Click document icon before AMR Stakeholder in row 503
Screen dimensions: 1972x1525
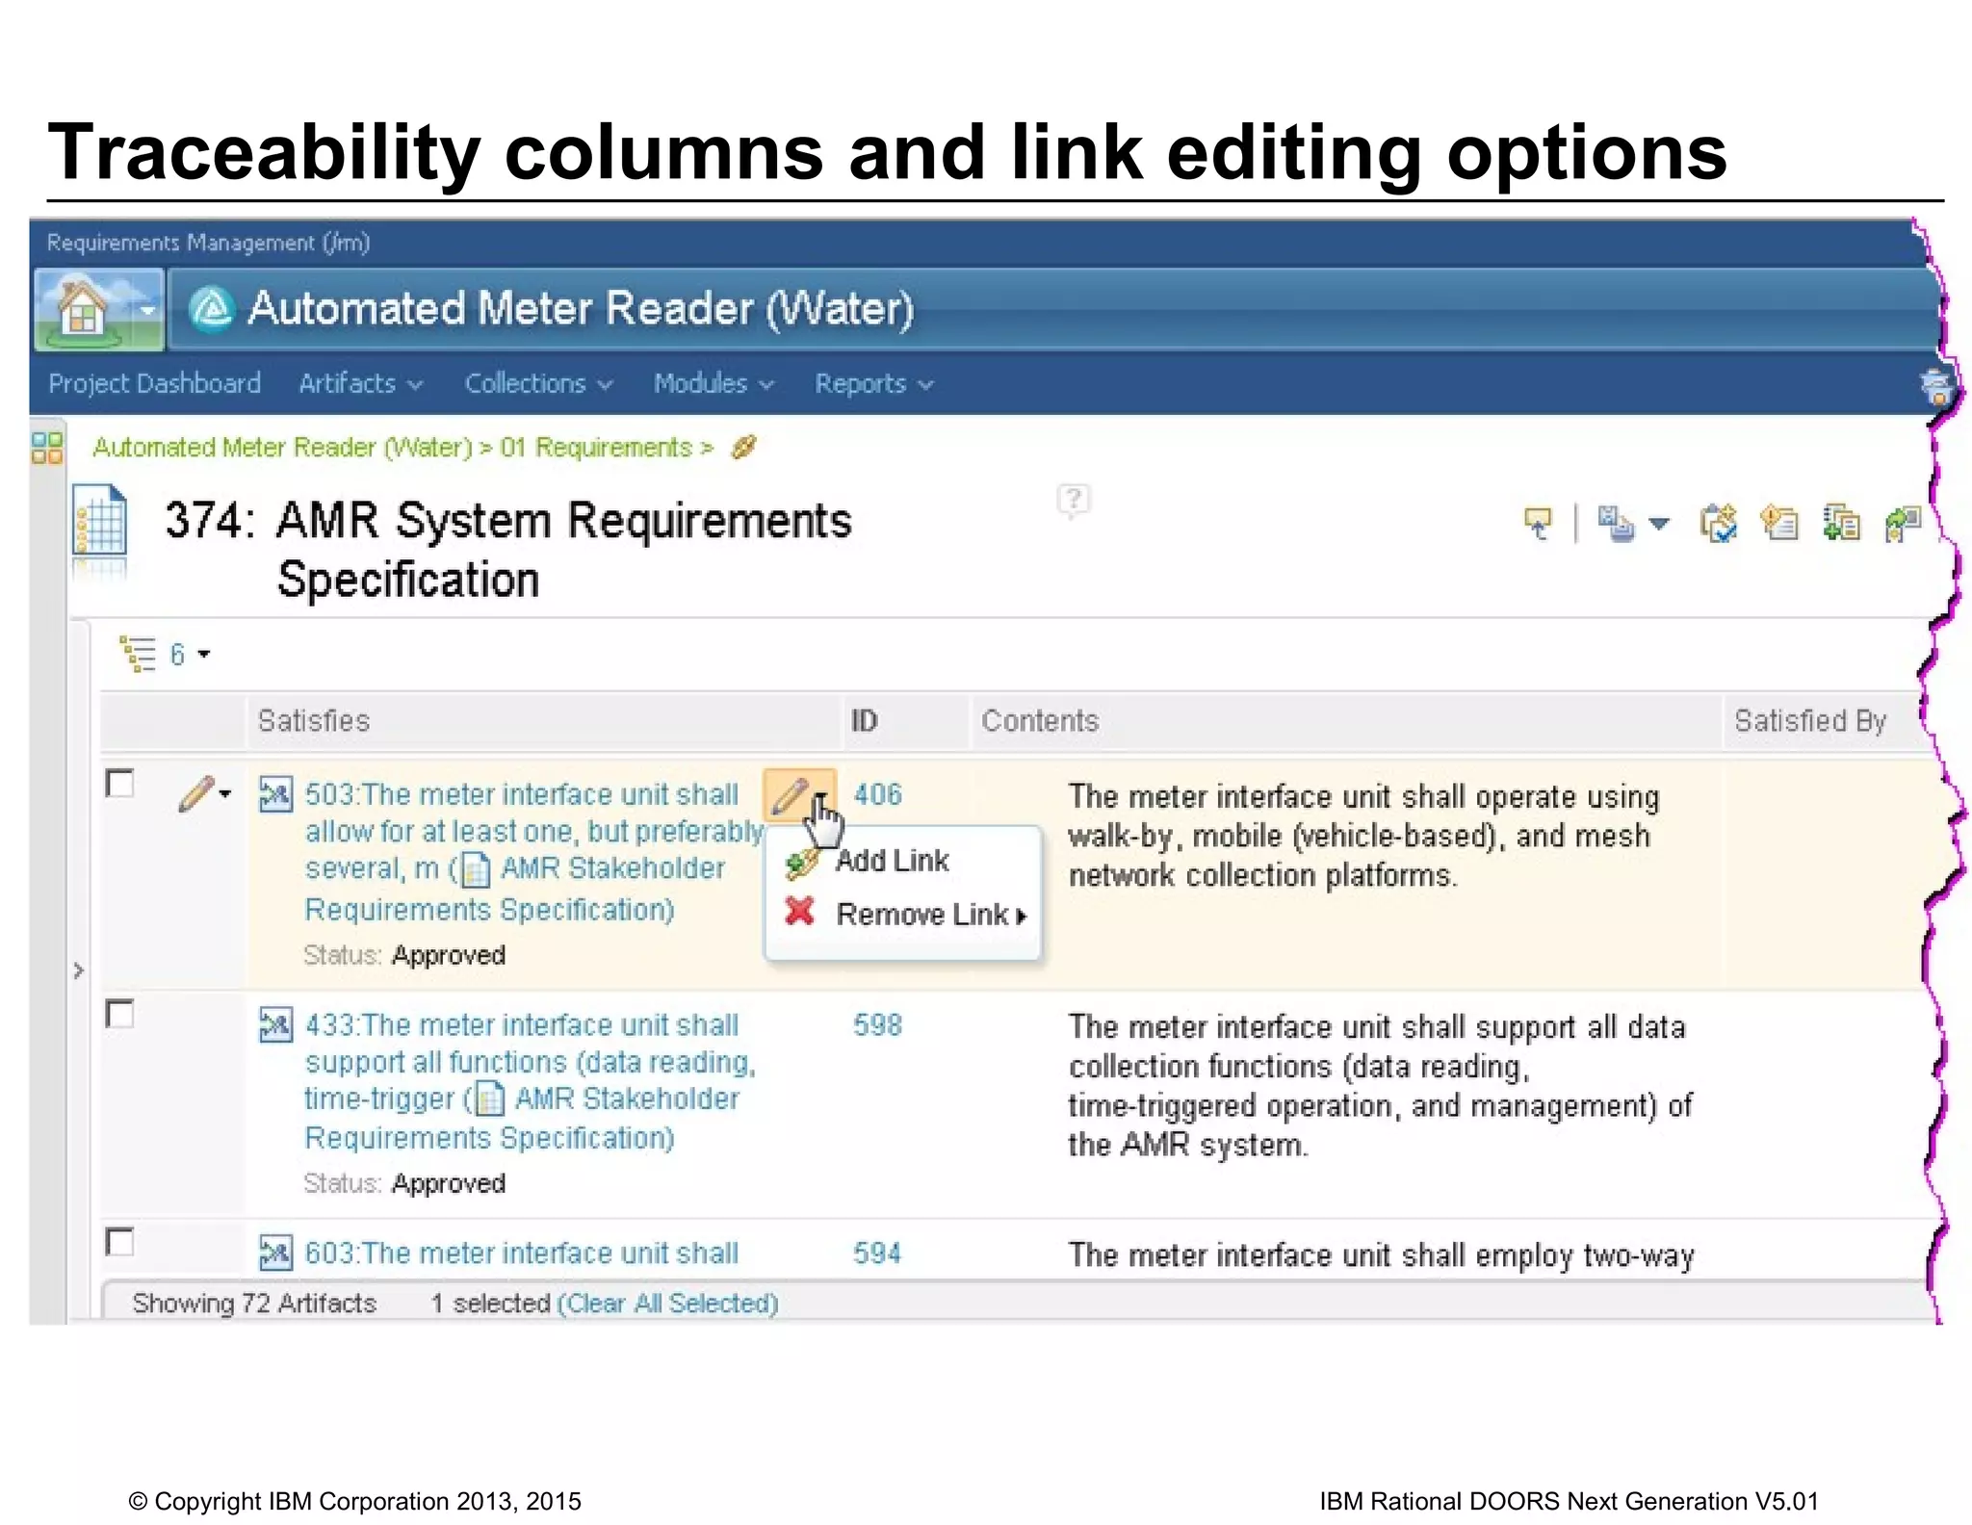pos(476,869)
